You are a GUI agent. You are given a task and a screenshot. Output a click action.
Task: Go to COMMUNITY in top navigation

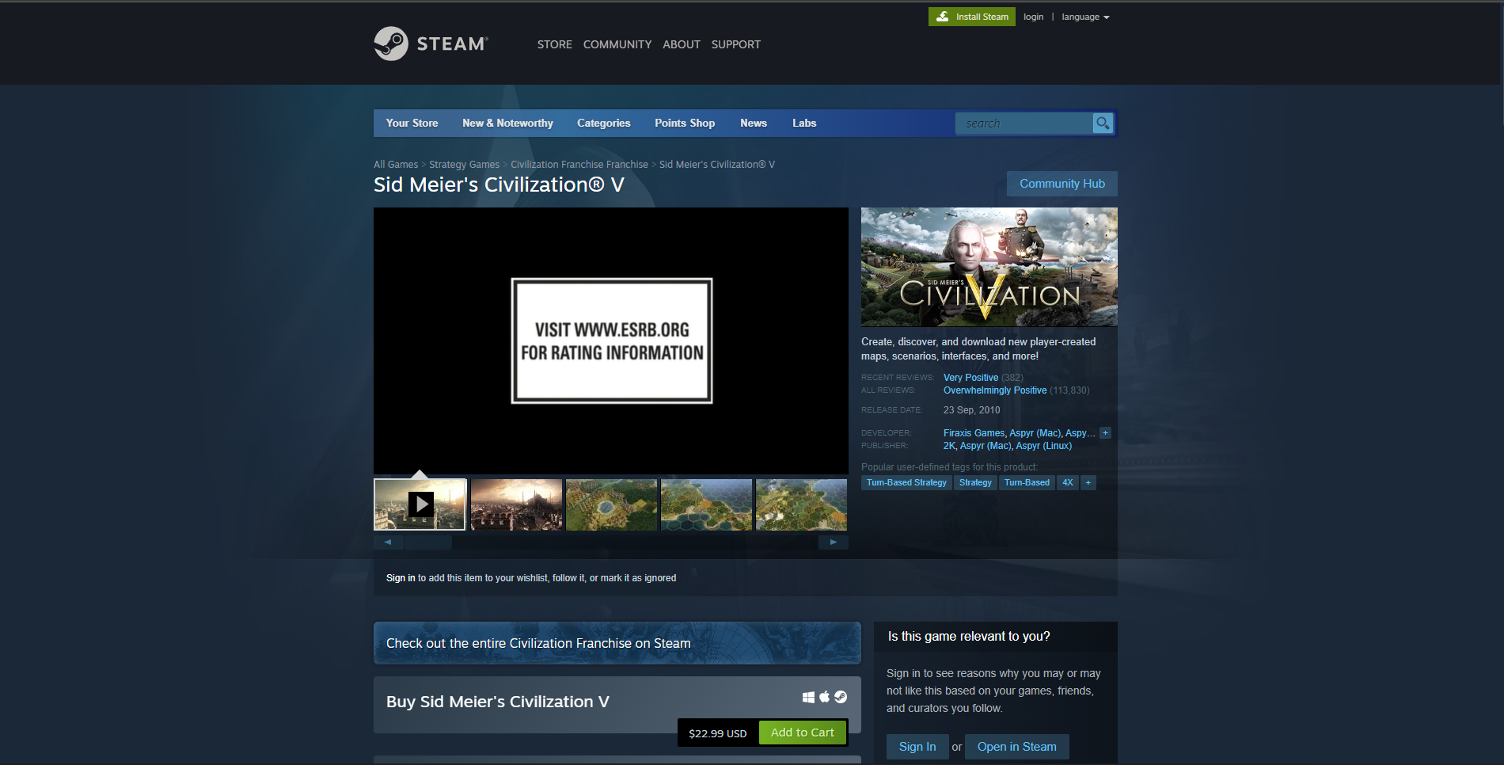click(617, 44)
